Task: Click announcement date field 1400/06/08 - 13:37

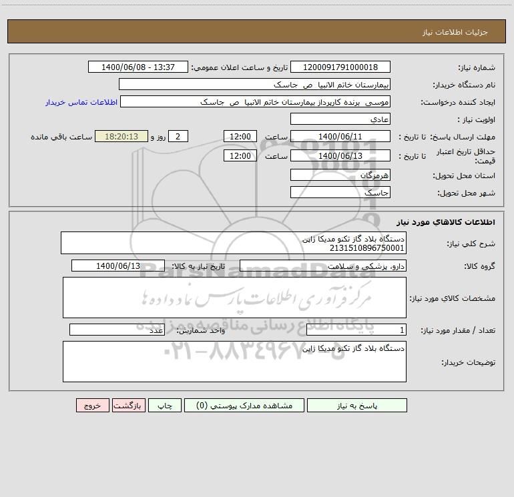Action: click(x=138, y=67)
